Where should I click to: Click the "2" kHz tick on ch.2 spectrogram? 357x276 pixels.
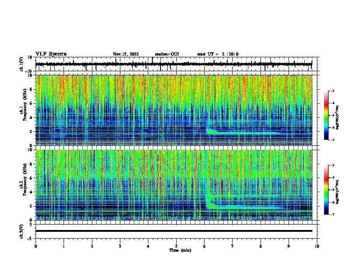pos(31,206)
